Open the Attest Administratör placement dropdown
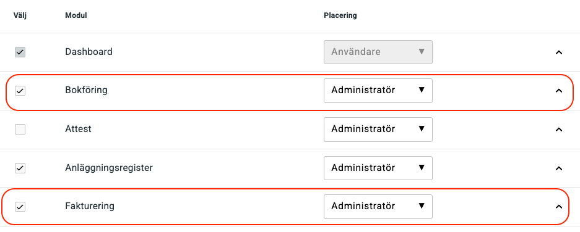The height and width of the screenshot is (232, 580). pos(378,129)
